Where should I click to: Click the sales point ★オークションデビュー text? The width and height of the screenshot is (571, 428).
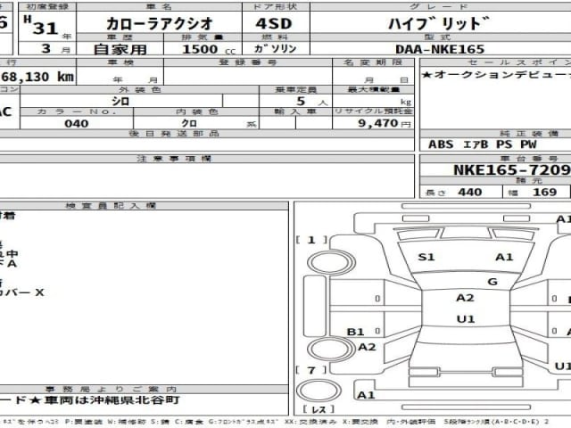(496, 75)
